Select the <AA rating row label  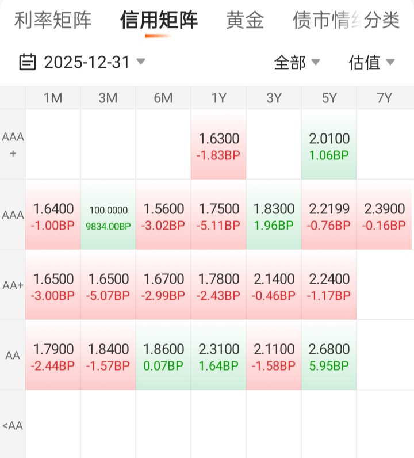point(13,426)
